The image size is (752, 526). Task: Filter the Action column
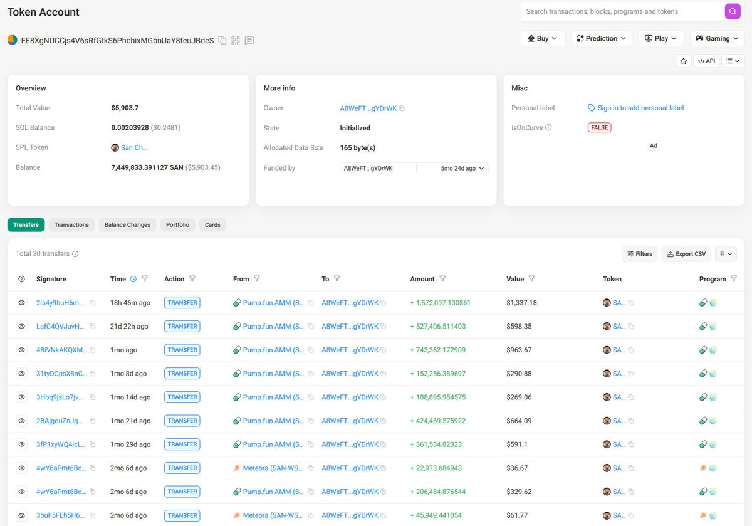click(x=192, y=279)
